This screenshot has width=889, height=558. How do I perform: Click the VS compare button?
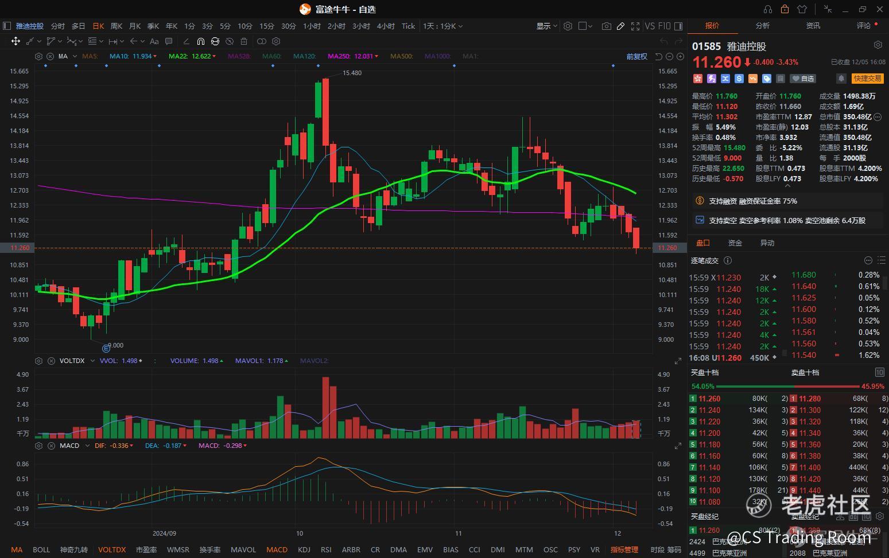[650, 26]
